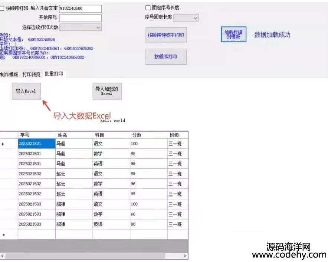Viewport: 328px width, 262px height.
Task: Enable the 按顺序打印 checkbox
Action: [x=2, y=8]
